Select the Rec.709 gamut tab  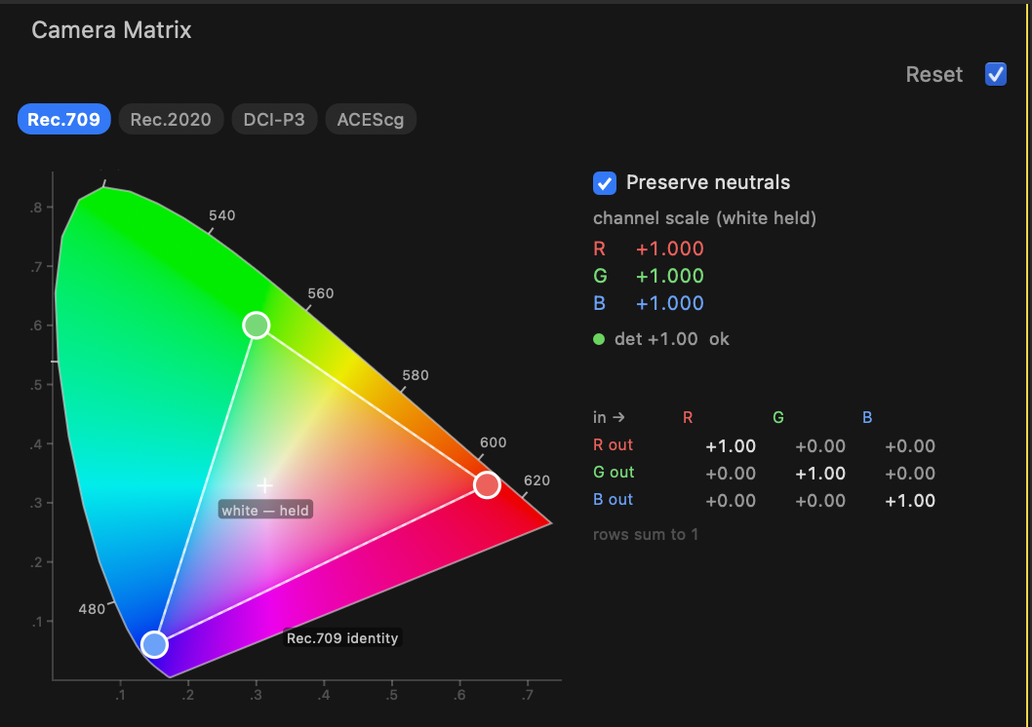click(x=63, y=119)
